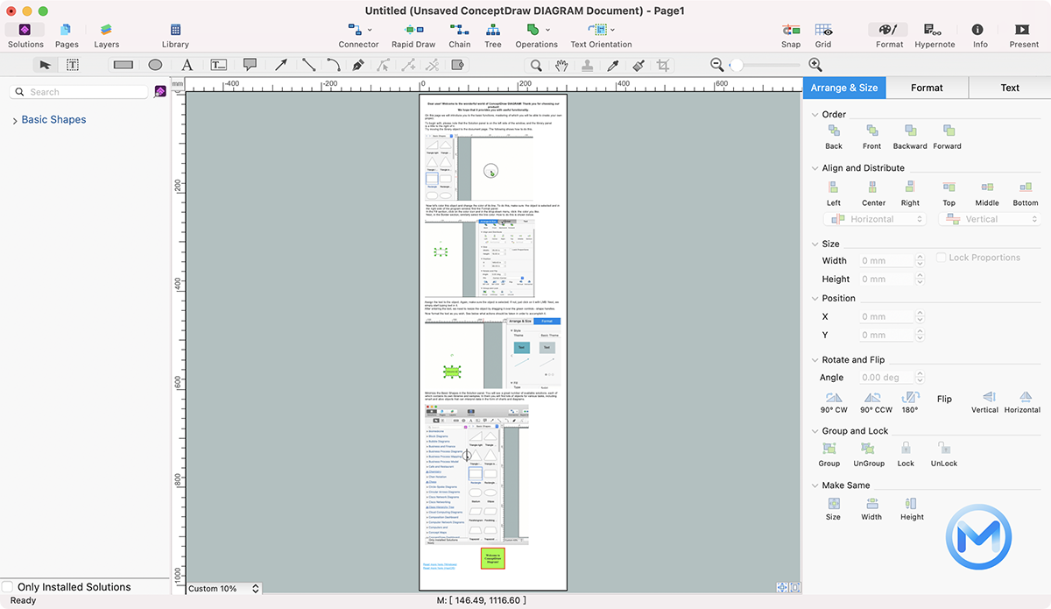1051x609 pixels.
Task: Check the Lock Proportions checkbox
Action: coord(942,258)
